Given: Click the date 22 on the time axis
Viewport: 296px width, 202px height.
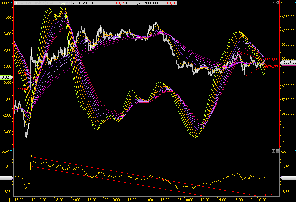Looking at the screenshot, I should coord(107,200).
